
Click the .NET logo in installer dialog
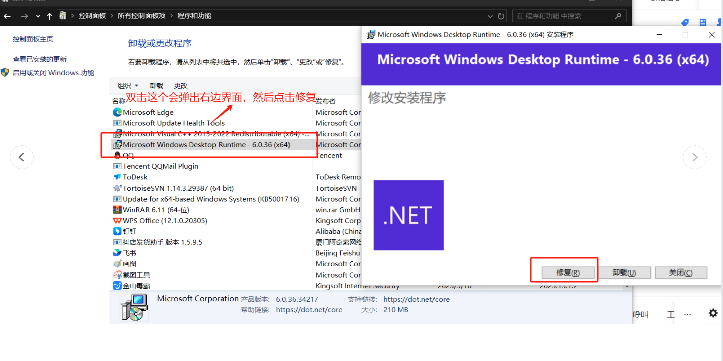point(408,215)
